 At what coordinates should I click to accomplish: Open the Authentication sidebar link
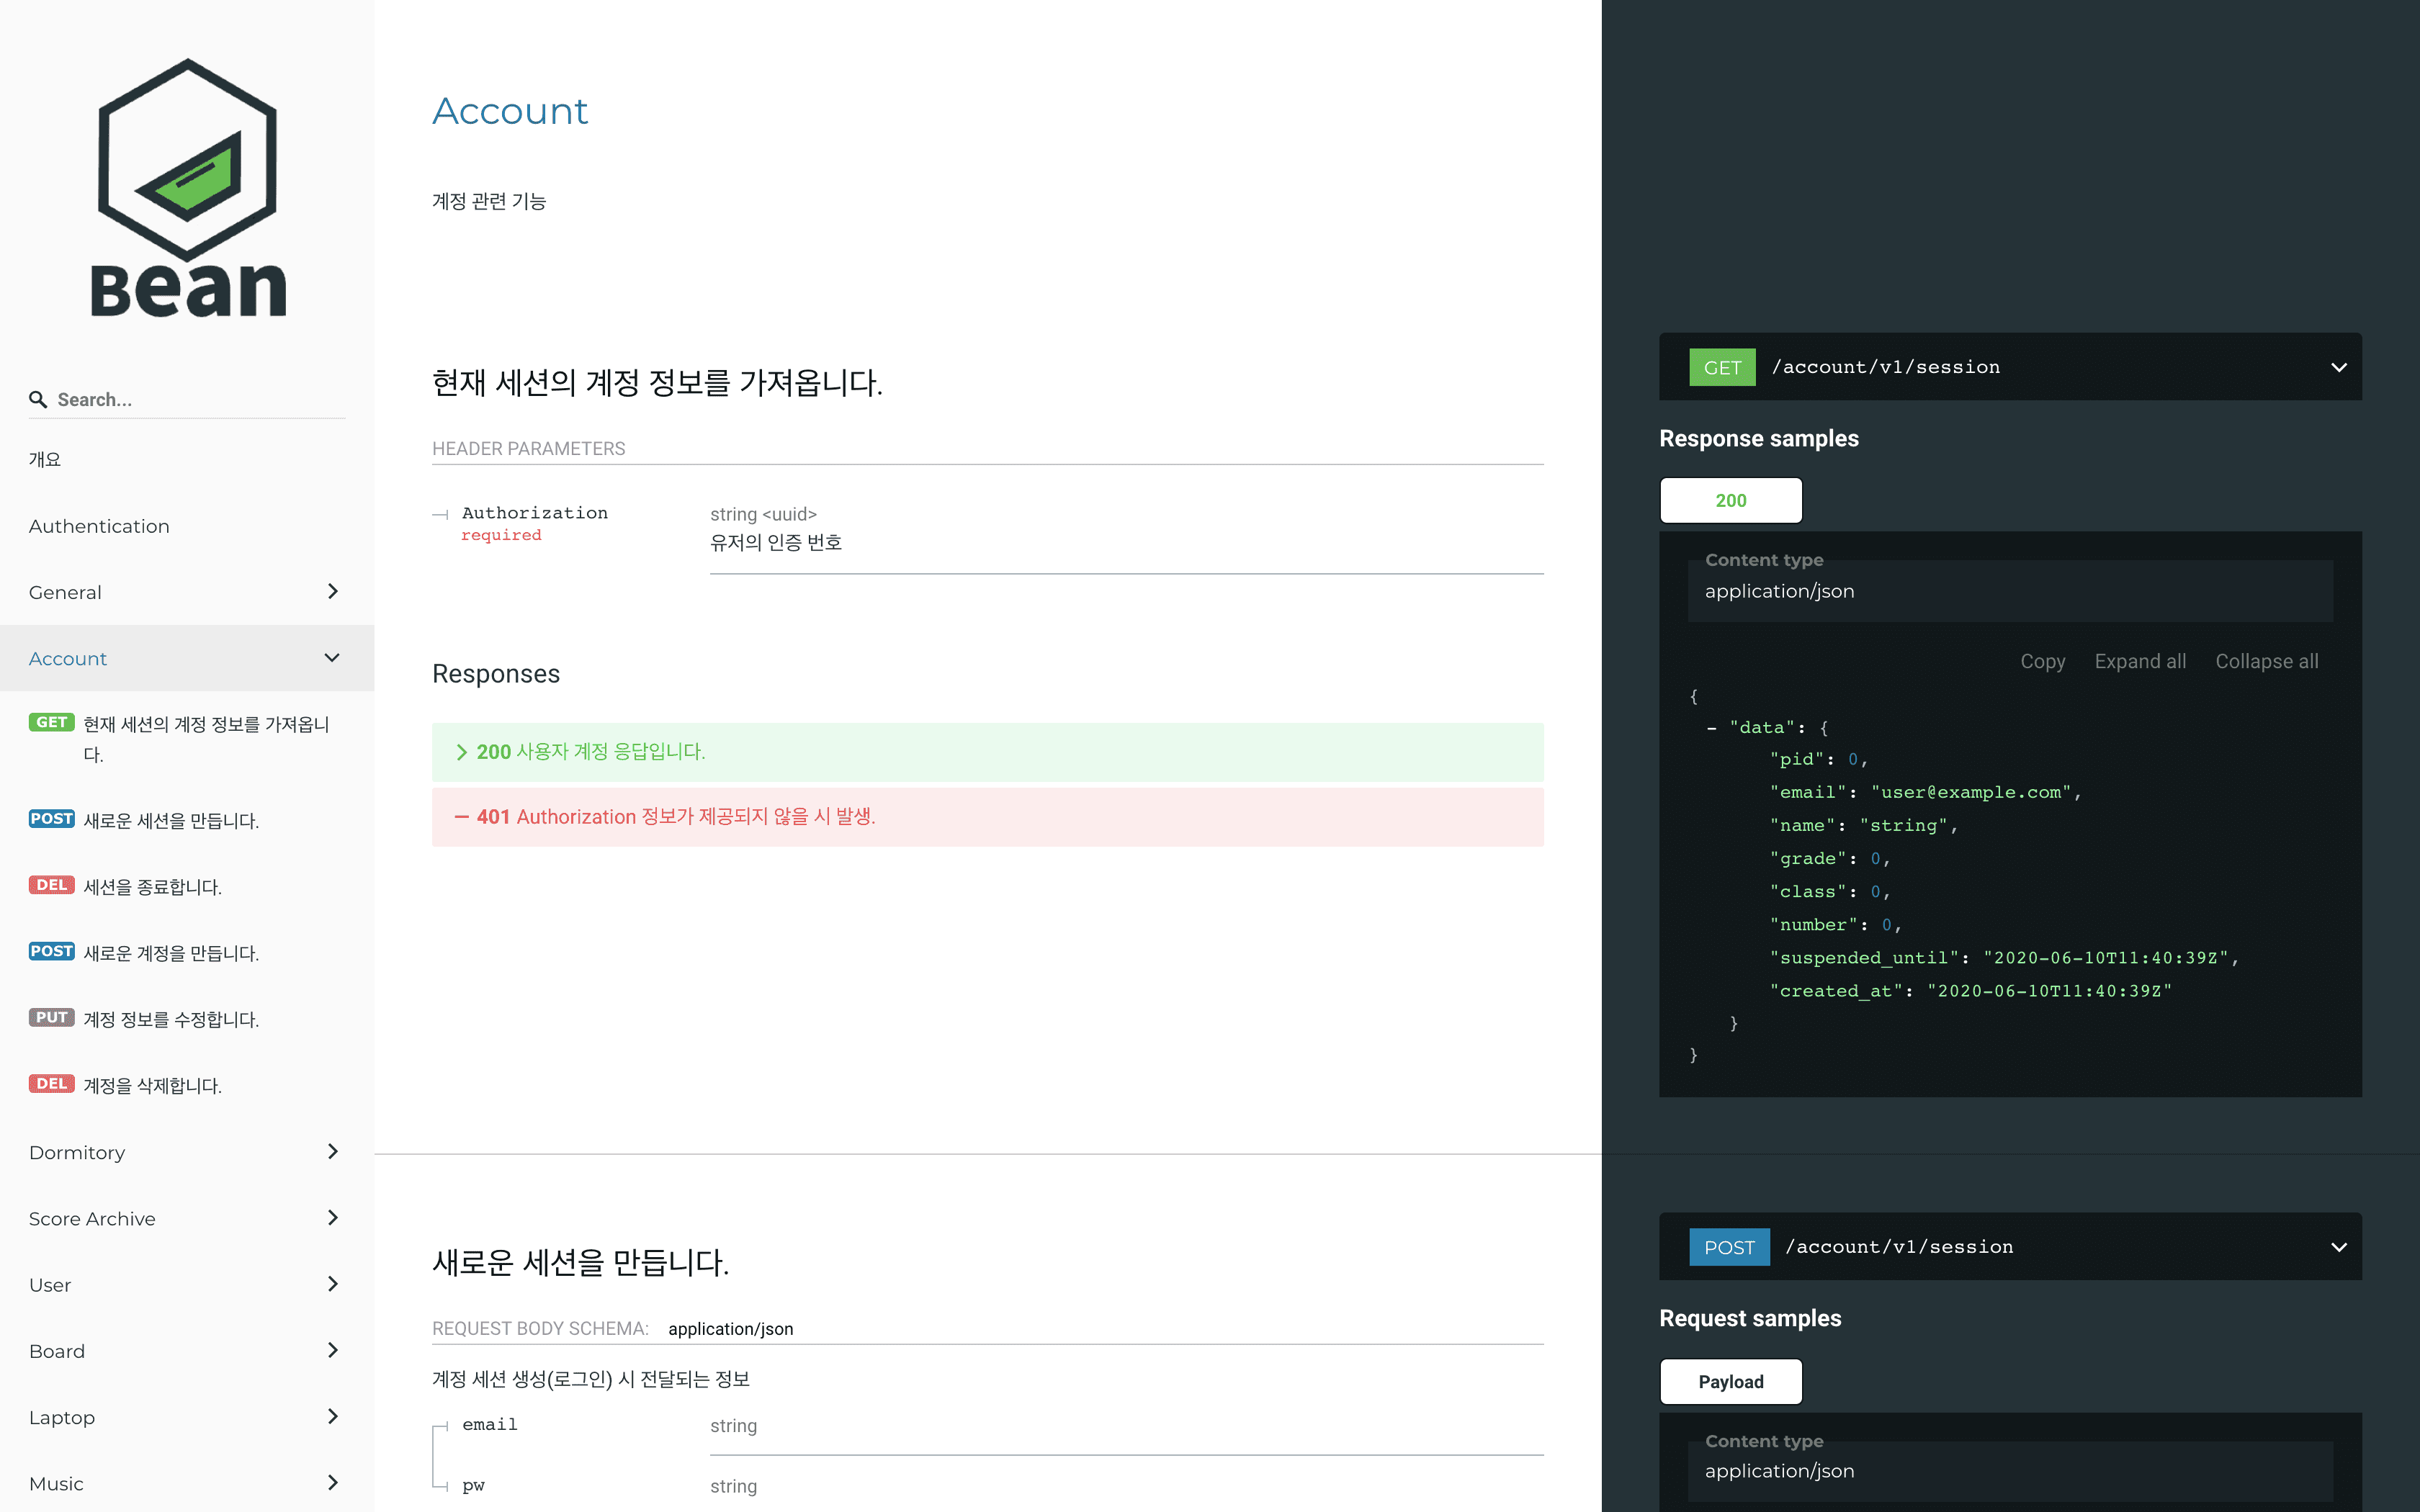pos(99,526)
